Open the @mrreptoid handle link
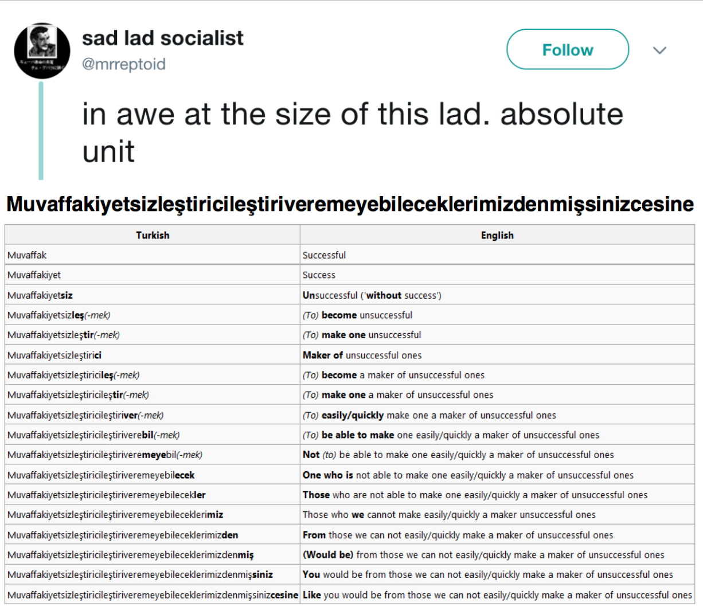The height and width of the screenshot is (610, 703). [124, 64]
